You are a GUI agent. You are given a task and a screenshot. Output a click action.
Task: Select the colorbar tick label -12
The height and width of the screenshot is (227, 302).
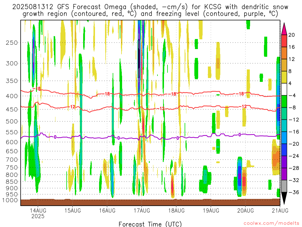click(x=294, y=120)
